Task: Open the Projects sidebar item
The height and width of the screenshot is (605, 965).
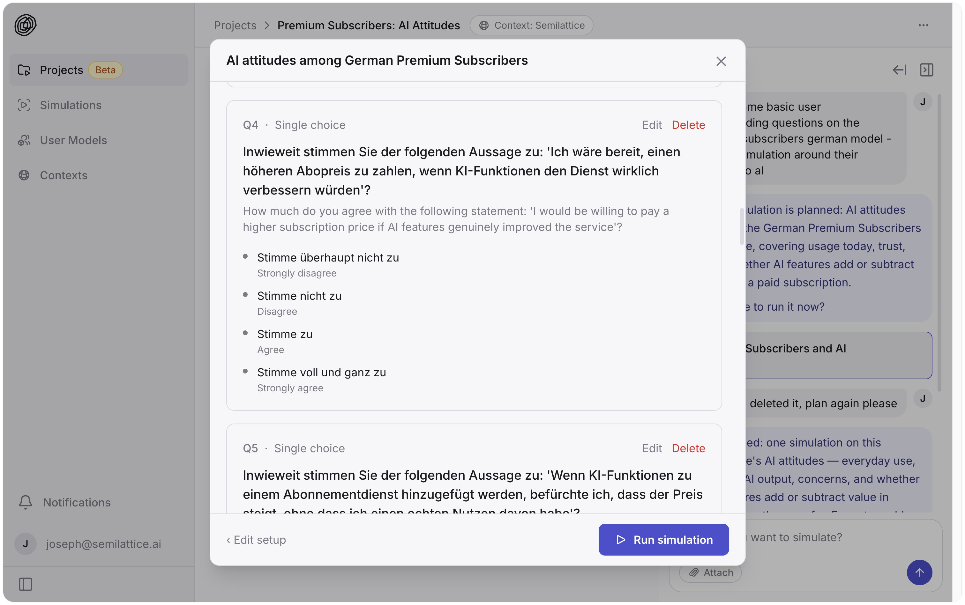Action: point(99,70)
